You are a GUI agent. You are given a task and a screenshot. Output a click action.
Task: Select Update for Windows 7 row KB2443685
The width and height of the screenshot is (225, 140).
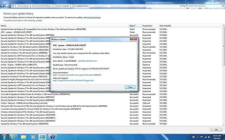pos(25,50)
